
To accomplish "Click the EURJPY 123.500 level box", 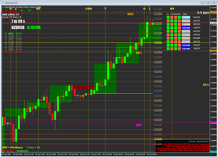I will click(x=186, y=45).
